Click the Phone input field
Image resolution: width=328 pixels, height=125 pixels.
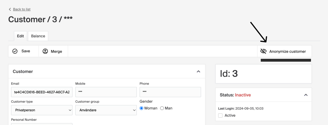coord(170,92)
